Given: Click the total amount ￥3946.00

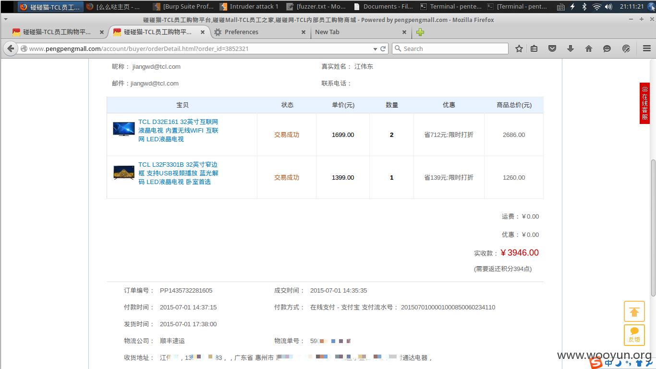Looking at the screenshot, I should click(519, 253).
